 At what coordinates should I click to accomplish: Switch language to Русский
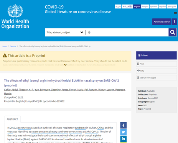point(154,7)
